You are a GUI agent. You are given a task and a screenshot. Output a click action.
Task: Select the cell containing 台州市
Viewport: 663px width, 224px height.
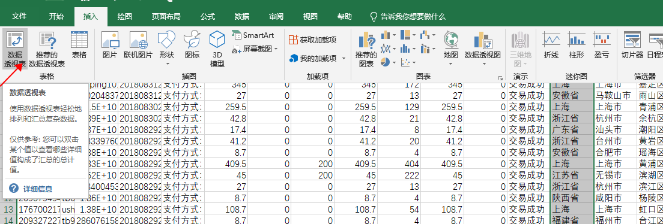click(x=614, y=141)
